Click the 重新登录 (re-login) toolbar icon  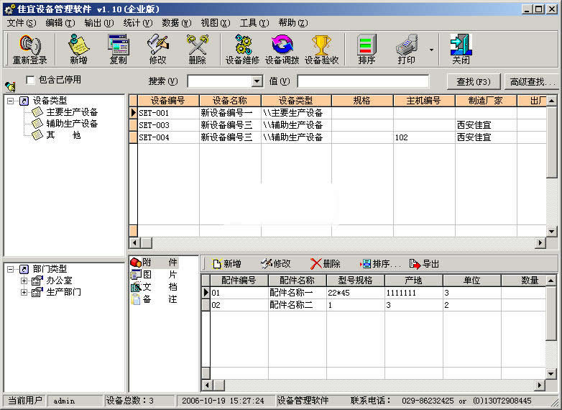[x=29, y=49]
